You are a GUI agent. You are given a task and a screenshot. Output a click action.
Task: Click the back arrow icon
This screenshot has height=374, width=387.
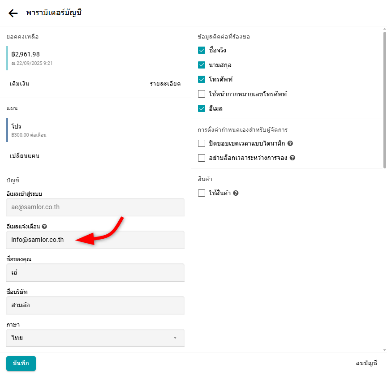(13, 13)
